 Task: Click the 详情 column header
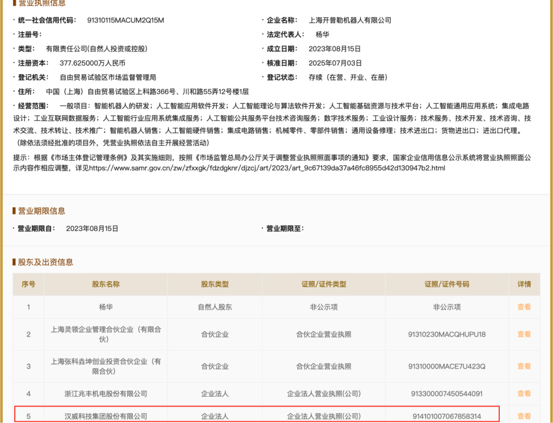pos(524,284)
